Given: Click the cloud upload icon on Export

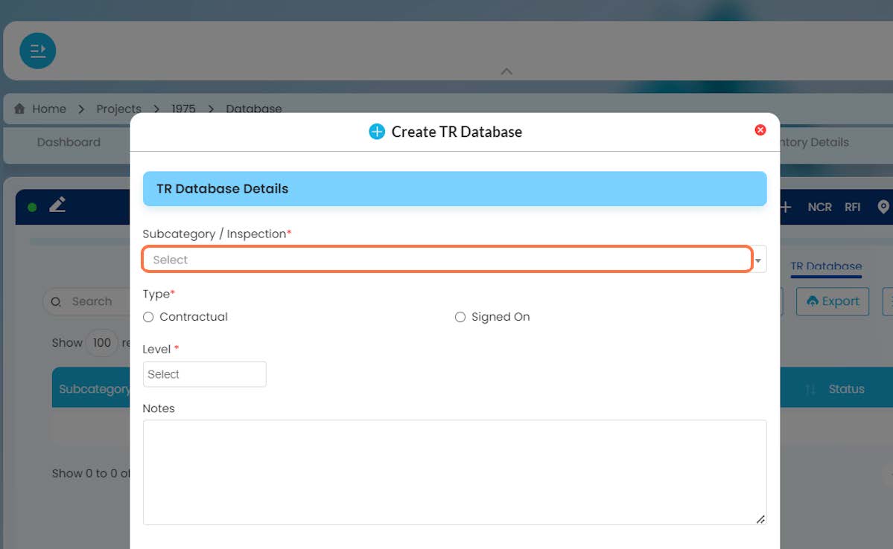Looking at the screenshot, I should pos(812,301).
